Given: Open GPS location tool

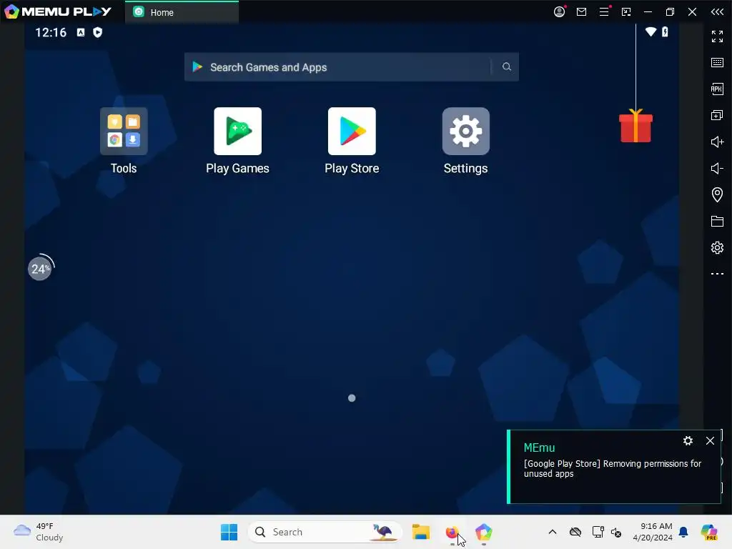Looking at the screenshot, I should click(717, 194).
